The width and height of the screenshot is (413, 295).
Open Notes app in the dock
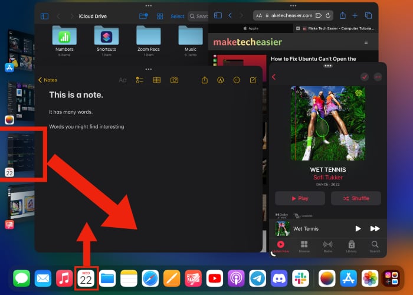129,278
